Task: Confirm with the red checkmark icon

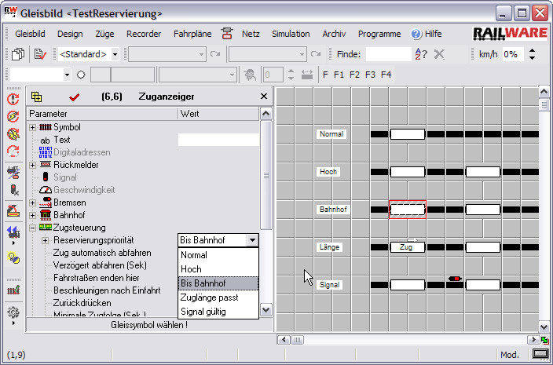Action: pos(74,97)
